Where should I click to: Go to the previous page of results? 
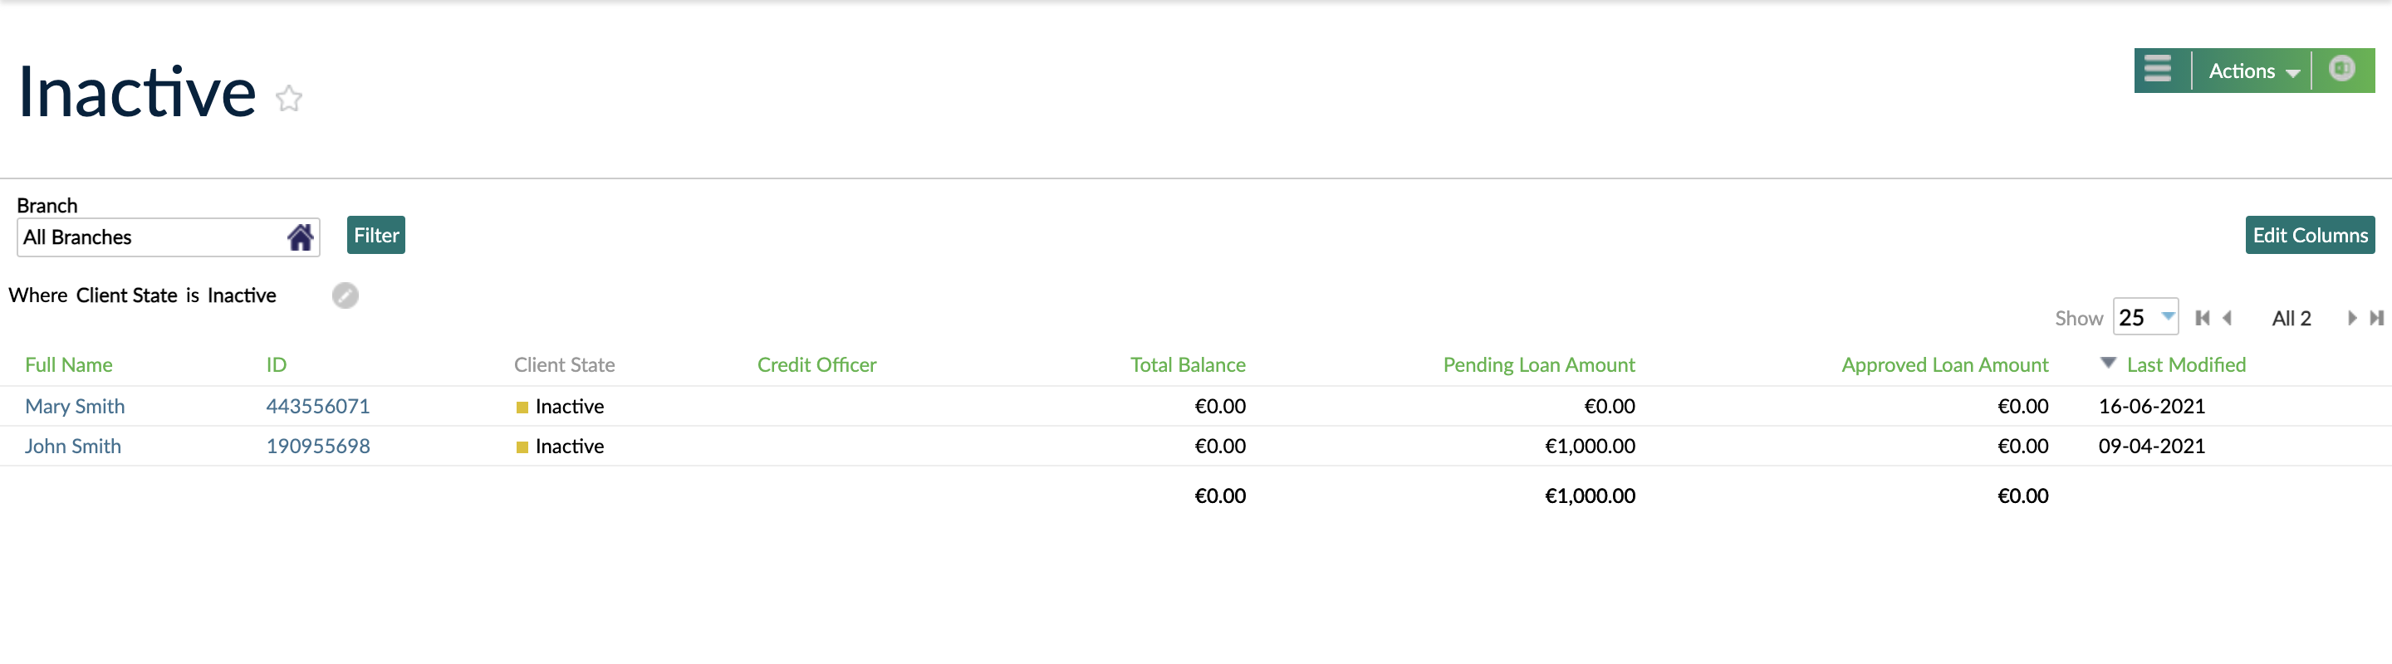click(x=2228, y=318)
